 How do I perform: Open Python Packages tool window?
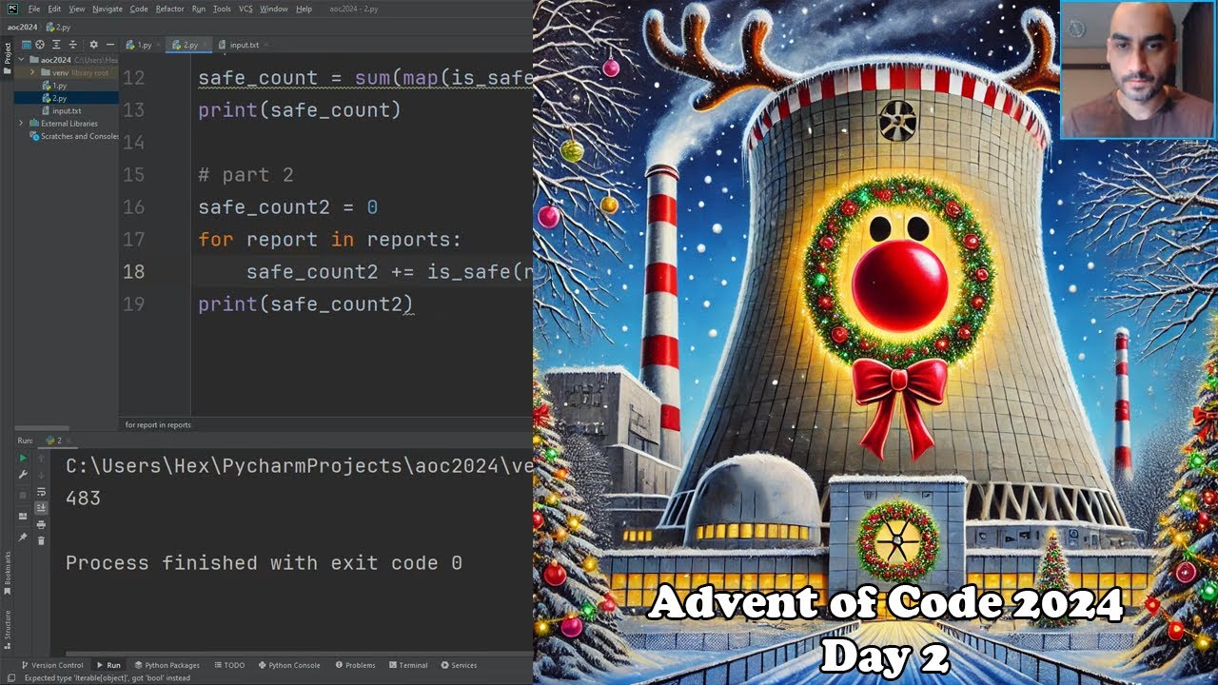tap(167, 665)
